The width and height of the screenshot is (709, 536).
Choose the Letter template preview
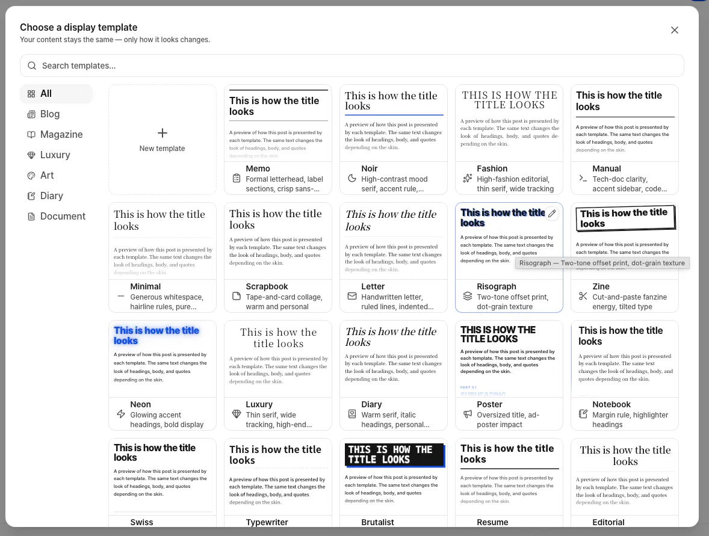[394, 241]
